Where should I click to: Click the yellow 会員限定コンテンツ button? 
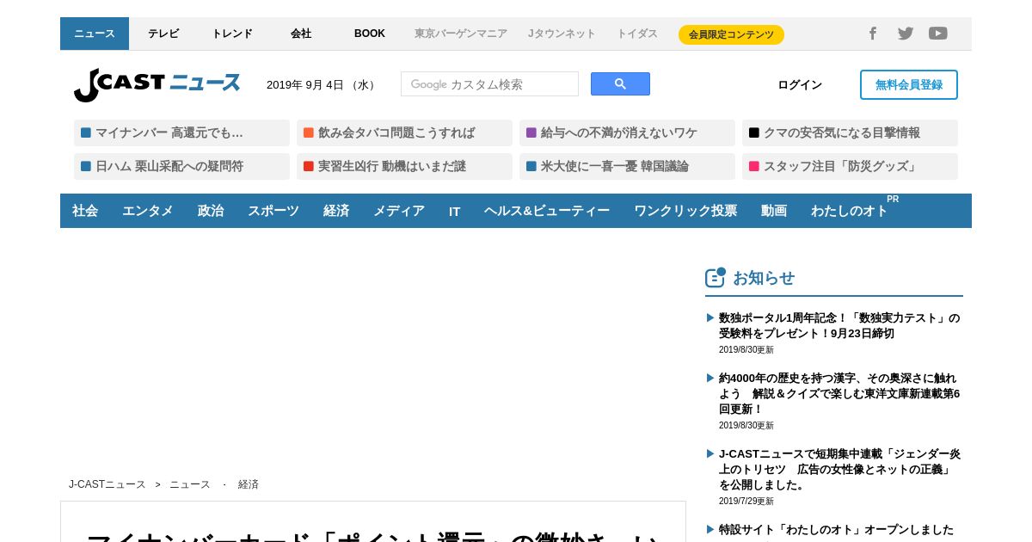coord(731,34)
